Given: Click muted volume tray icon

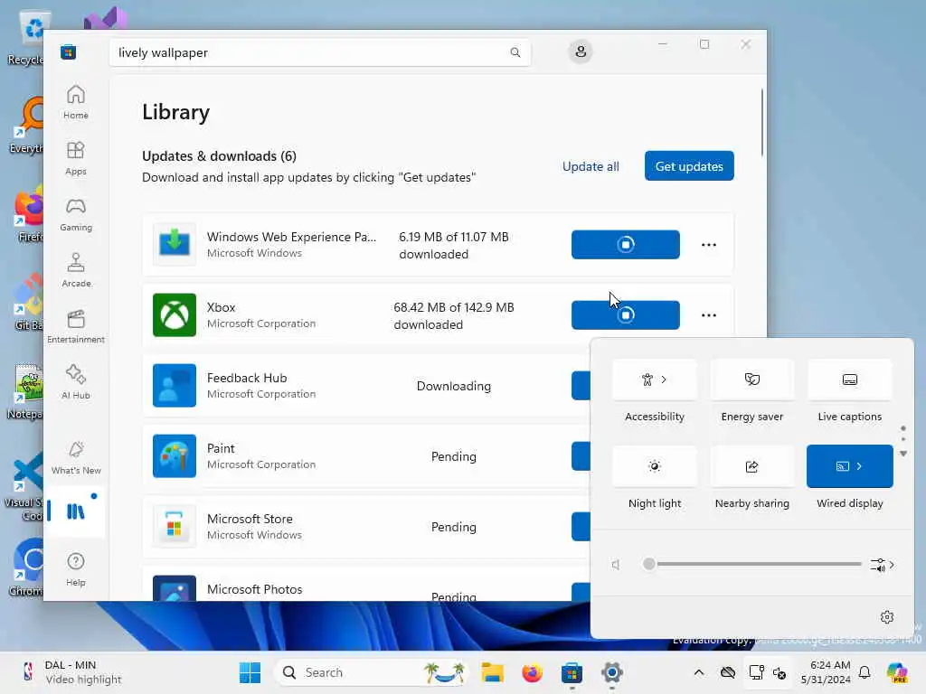Looking at the screenshot, I should coord(780,673).
